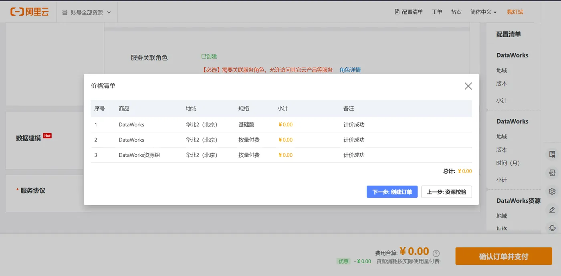The image size is (561, 276).
Task: Click 按量付费 in the DataWorks资源组 row
Action: pyautogui.click(x=249, y=155)
